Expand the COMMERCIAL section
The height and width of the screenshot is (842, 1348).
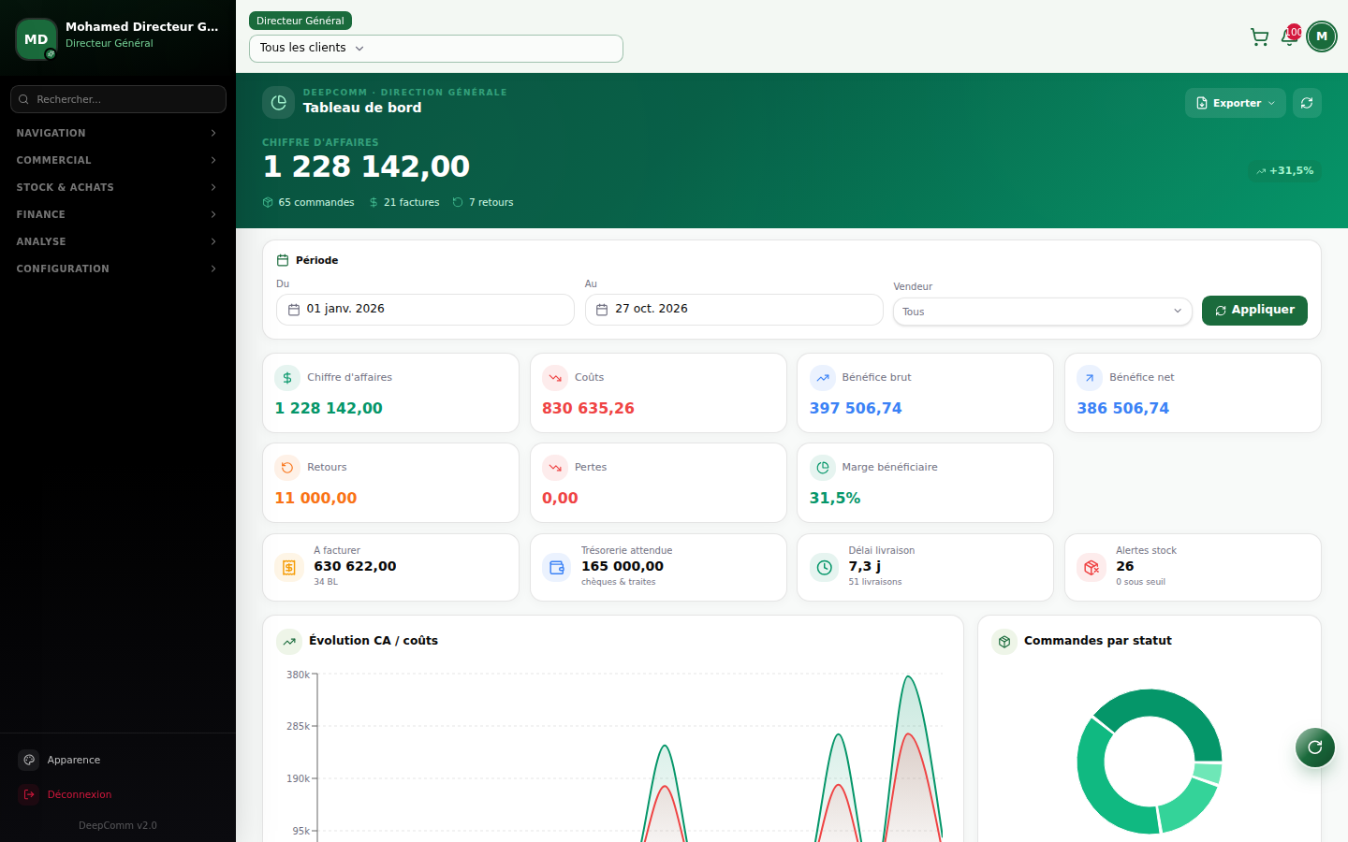coord(118,160)
